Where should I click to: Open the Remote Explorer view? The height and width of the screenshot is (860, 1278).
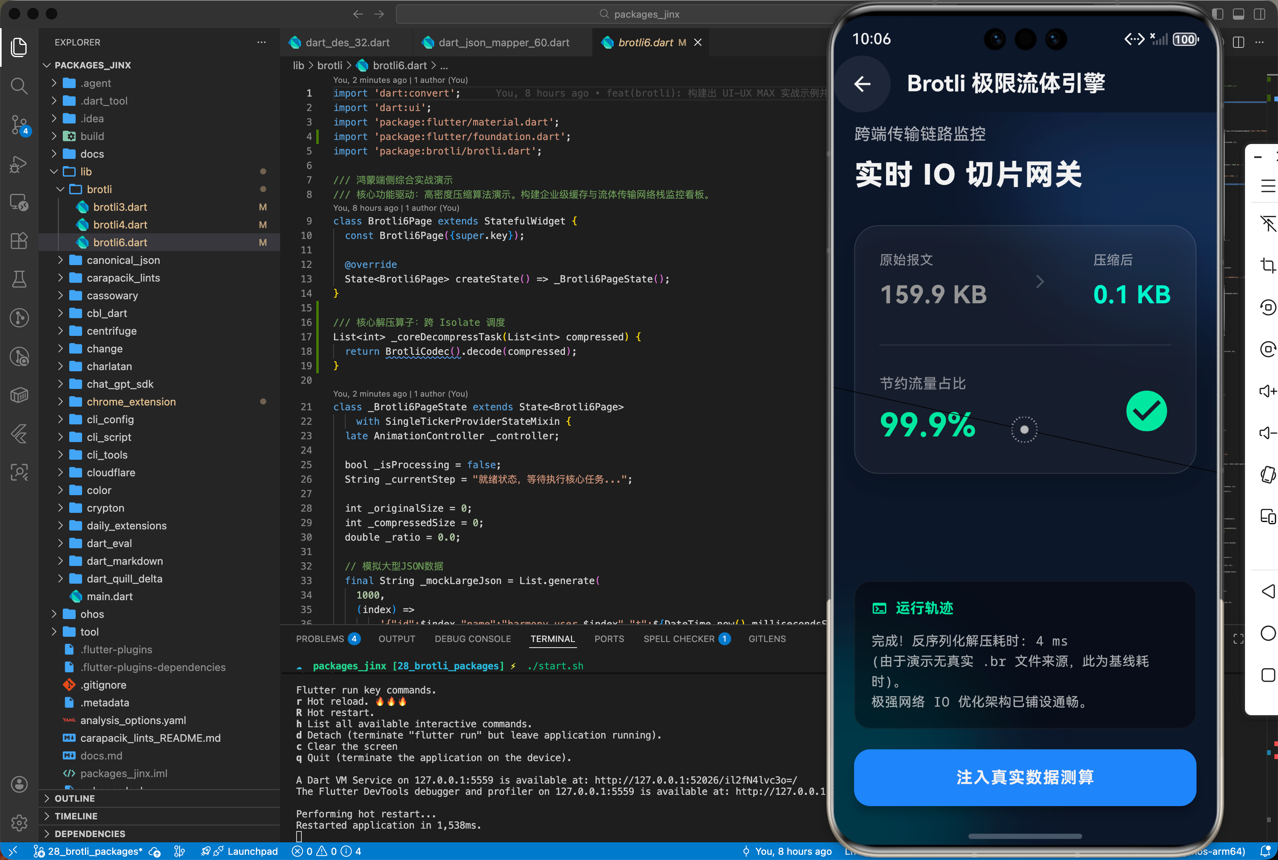click(19, 202)
